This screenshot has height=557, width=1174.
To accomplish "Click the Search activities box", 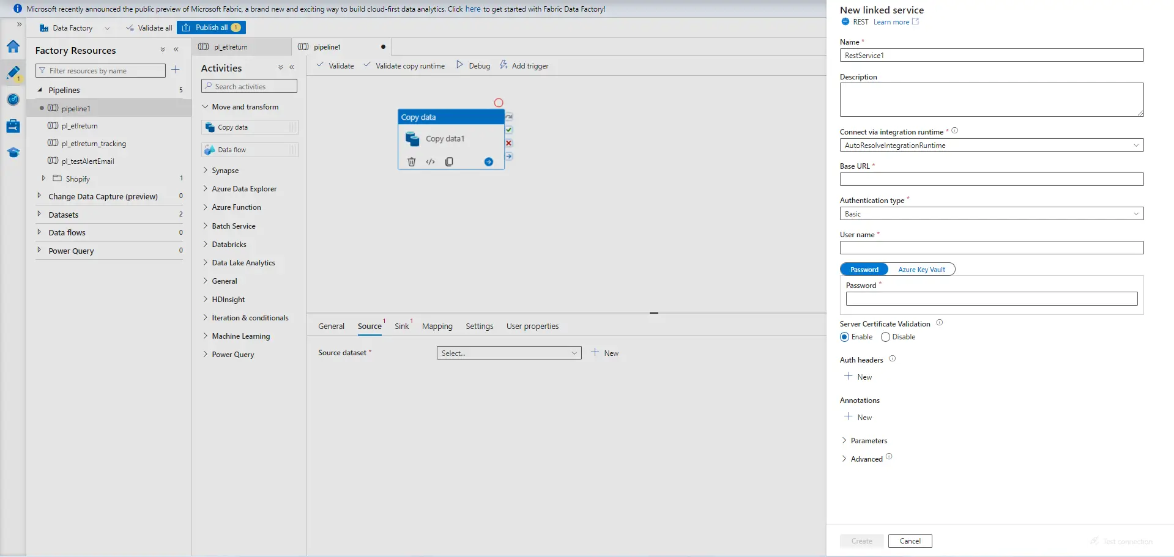I will pyautogui.click(x=250, y=86).
